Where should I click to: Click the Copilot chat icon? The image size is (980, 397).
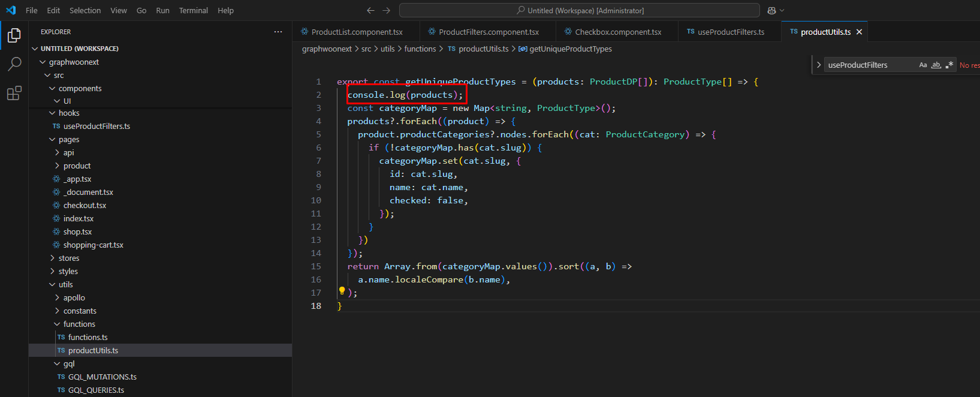click(771, 10)
